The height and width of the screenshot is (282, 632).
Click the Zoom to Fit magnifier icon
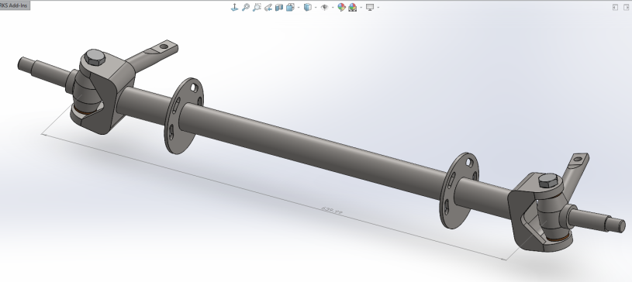click(246, 7)
